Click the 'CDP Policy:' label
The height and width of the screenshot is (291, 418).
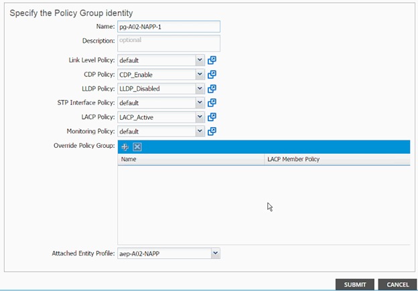[99, 74]
